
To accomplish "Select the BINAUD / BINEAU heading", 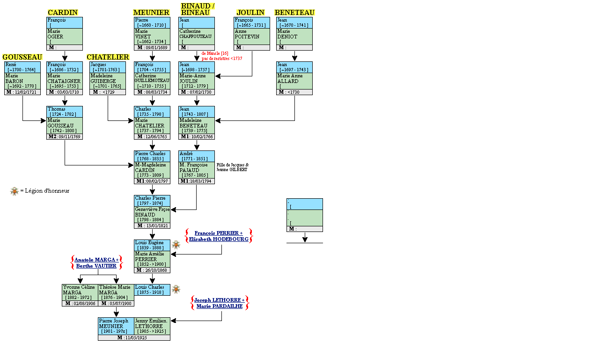I will click(198, 9).
